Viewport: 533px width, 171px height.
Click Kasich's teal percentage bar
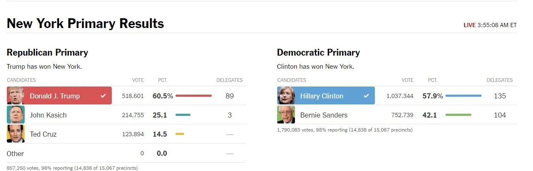[x=183, y=115]
